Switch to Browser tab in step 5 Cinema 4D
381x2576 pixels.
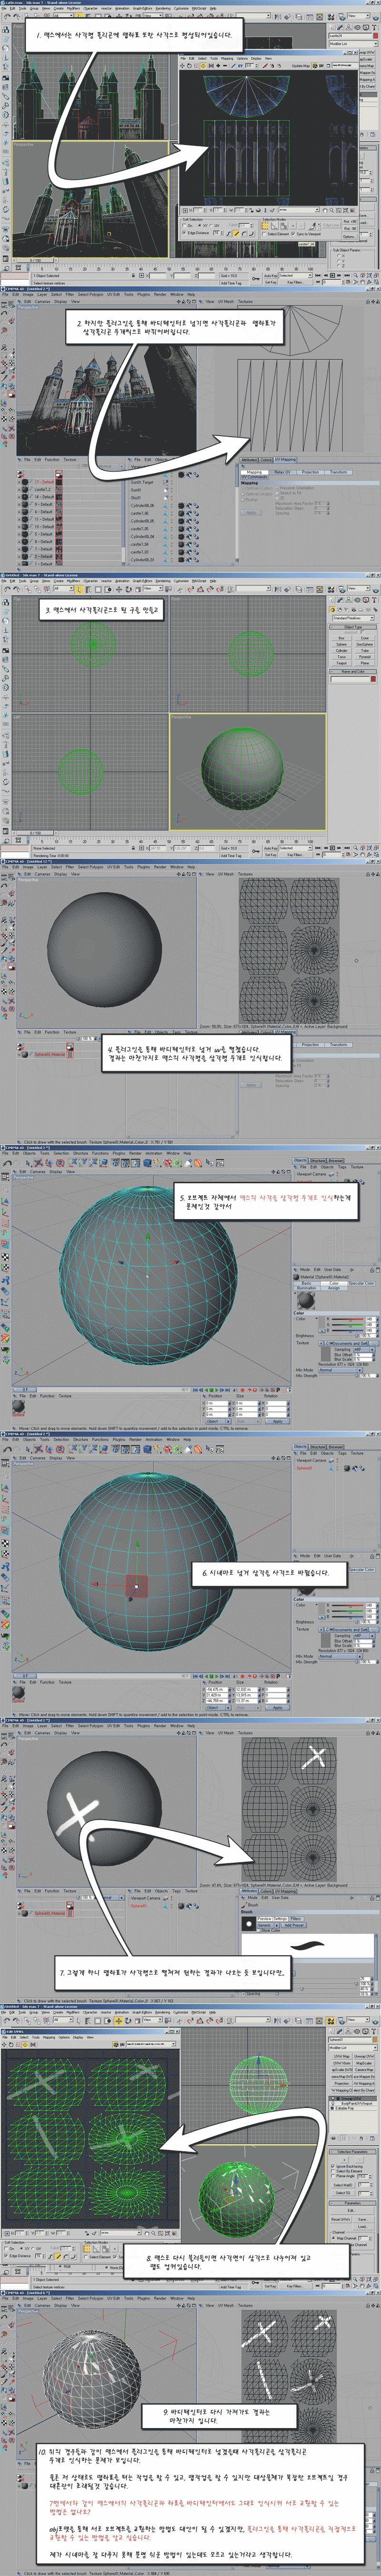pos(335,1161)
